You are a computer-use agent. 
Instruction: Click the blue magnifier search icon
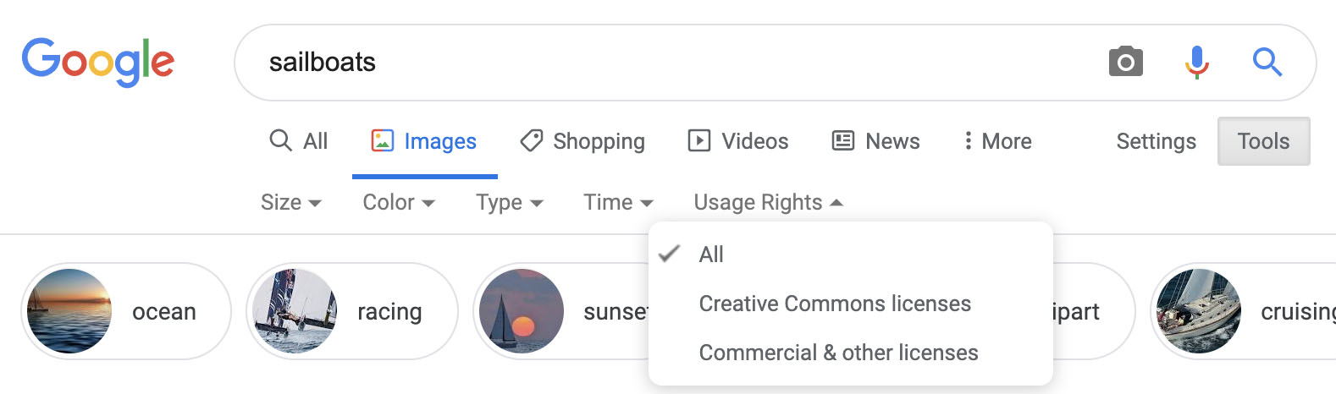pyautogui.click(x=1267, y=62)
